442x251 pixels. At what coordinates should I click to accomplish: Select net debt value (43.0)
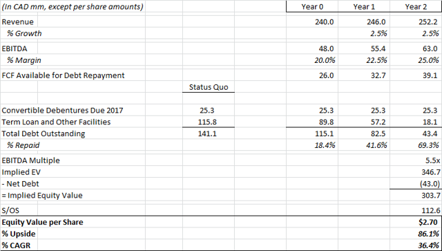click(x=430, y=184)
